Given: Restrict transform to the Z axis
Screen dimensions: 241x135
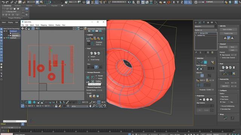Looking at the screenshot, I should pos(182,2).
